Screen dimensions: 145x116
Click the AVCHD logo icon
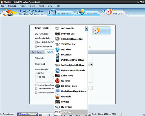(x=57, y=112)
